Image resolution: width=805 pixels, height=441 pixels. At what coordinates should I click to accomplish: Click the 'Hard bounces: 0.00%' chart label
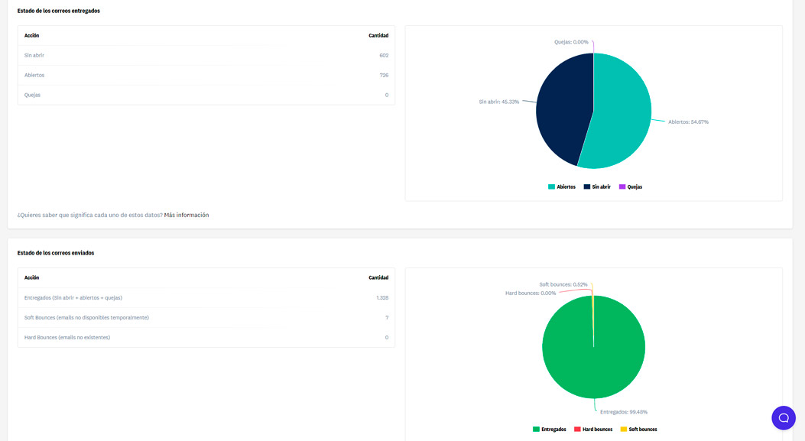click(x=531, y=293)
